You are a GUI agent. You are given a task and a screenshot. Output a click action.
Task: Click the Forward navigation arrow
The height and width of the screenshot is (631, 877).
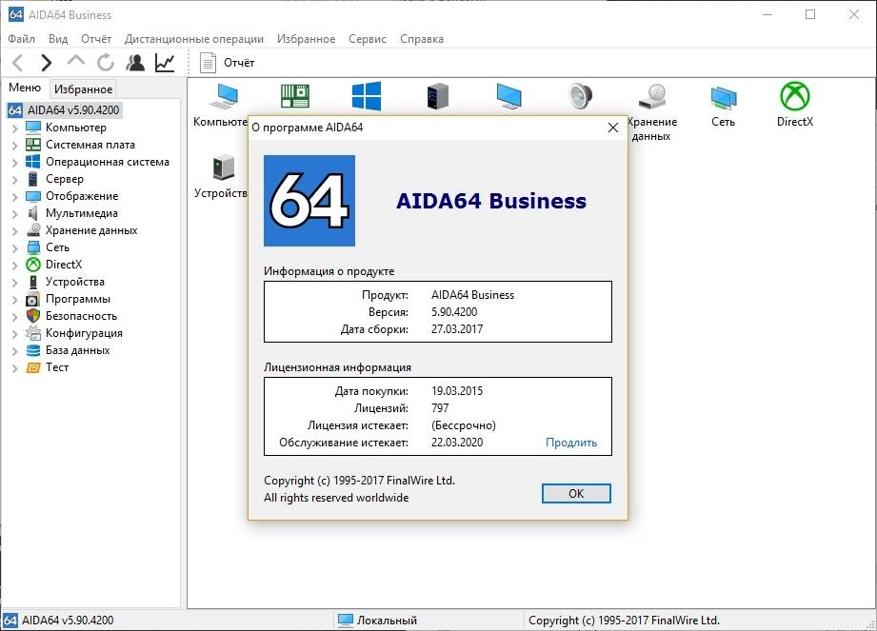pyautogui.click(x=47, y=63)
